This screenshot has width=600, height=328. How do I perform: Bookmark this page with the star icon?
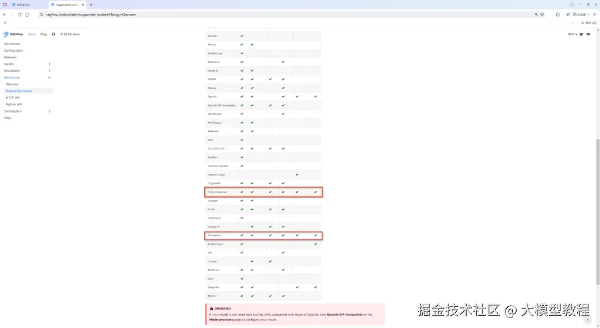[x=542, y=14]
